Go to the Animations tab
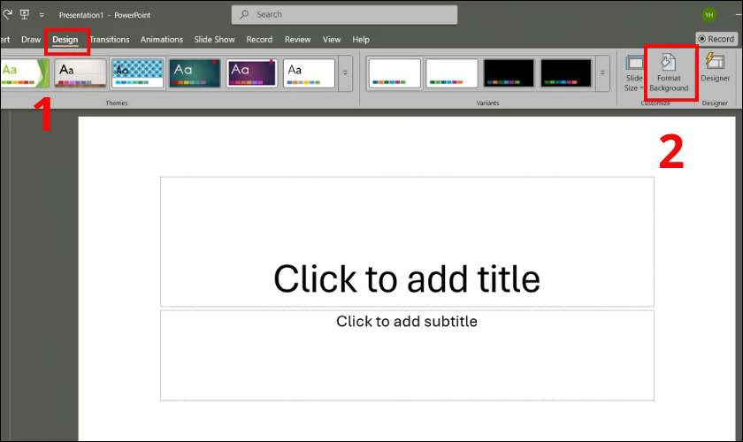This screenshot has width=743, height=442. point(162,40)
